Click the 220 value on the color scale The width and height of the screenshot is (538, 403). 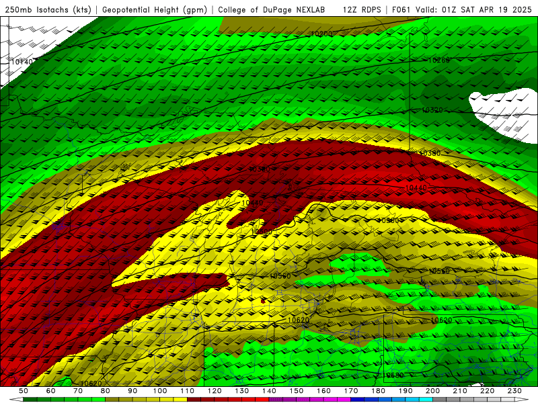coord(487,391)
